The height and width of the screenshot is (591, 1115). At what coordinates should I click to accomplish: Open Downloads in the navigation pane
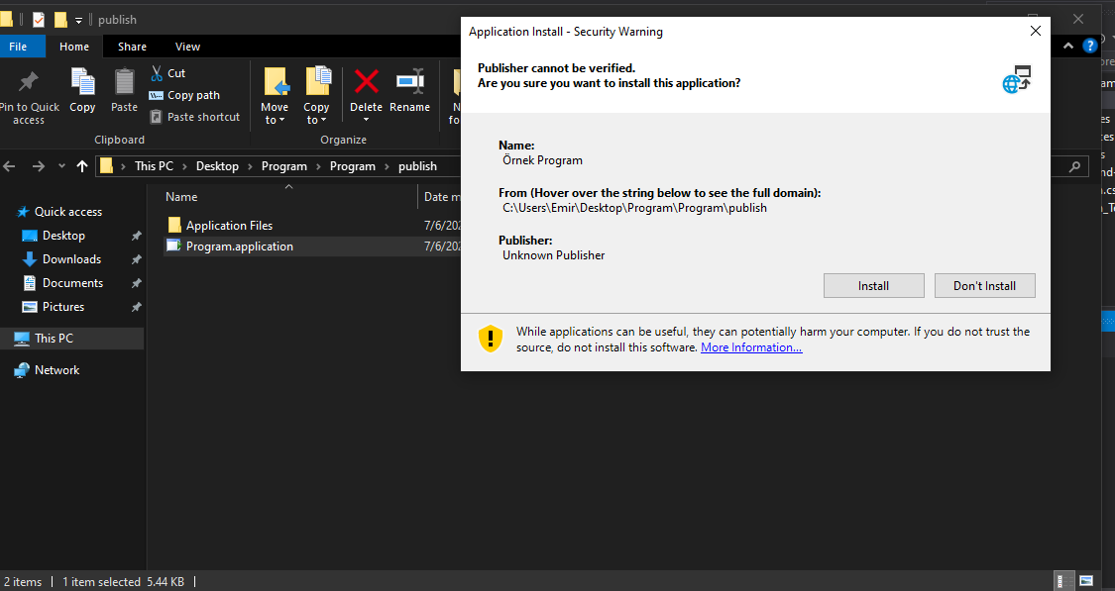tap(71, 259)
